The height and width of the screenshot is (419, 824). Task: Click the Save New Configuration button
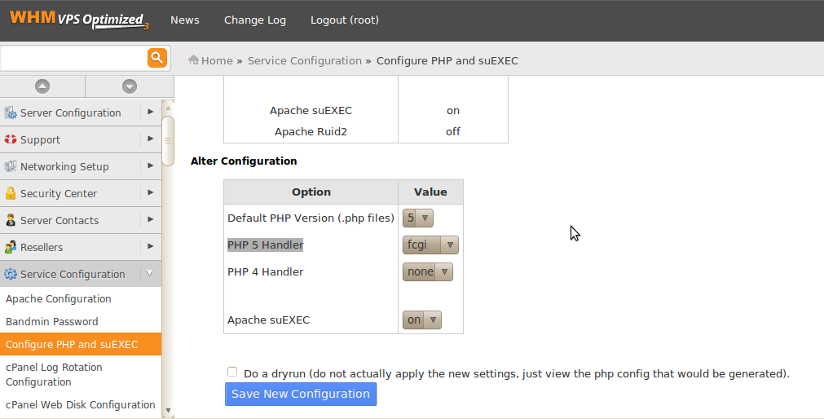click(x=301, y=394)
